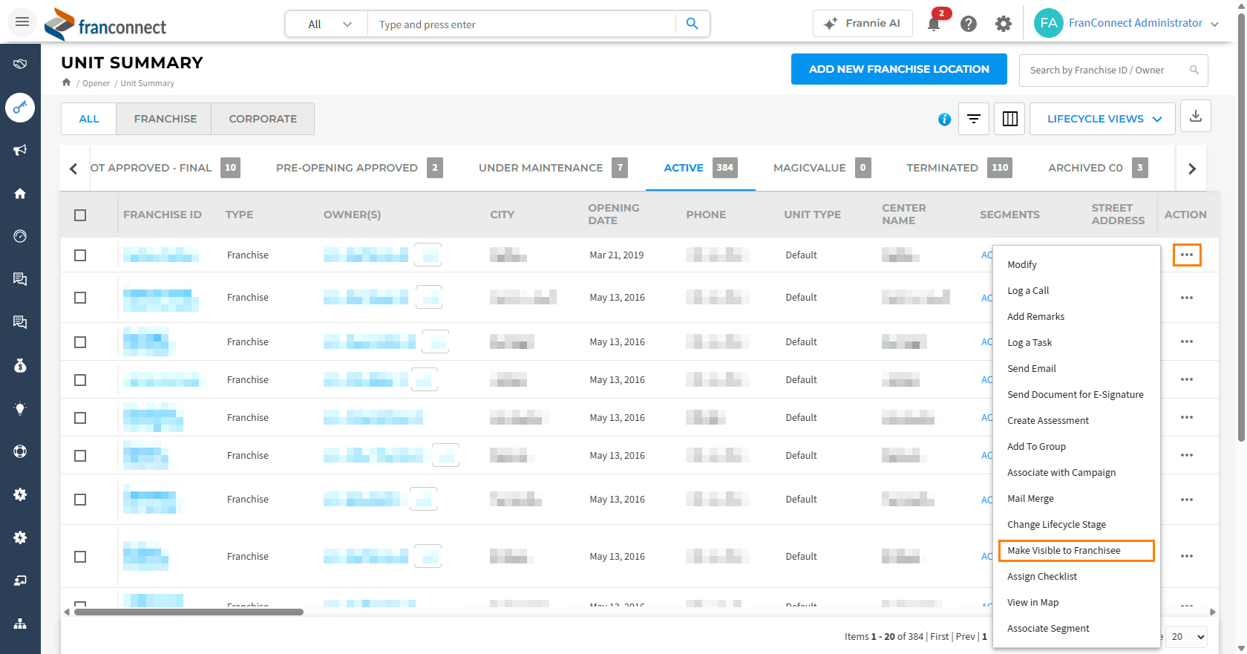
Task: Open the hamburger navigation menu
Action: pyautogui.click(x=22, y=22)
